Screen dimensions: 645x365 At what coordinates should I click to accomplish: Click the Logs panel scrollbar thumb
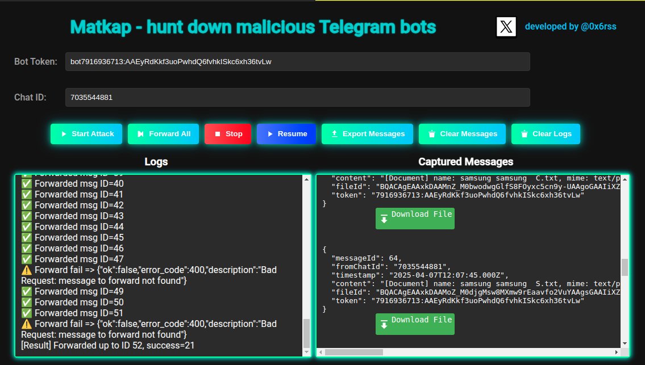(306, 333)
